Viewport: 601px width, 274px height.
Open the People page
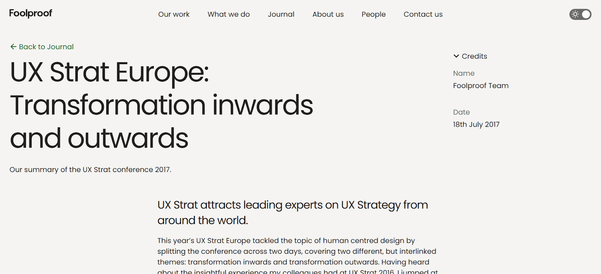point(374,14)
